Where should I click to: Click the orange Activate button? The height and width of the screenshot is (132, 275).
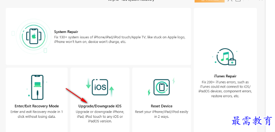click(210, 1)
